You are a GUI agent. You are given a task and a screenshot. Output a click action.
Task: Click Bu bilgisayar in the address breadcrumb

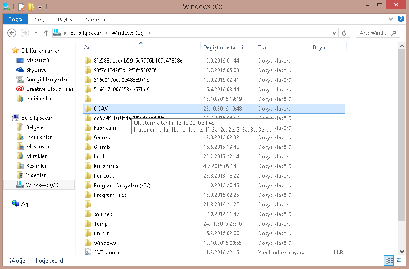(86, 33)
